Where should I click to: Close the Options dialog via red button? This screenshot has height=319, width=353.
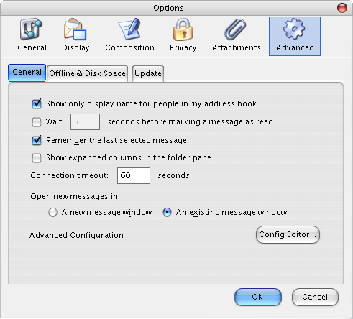click(x=342, y=8)
